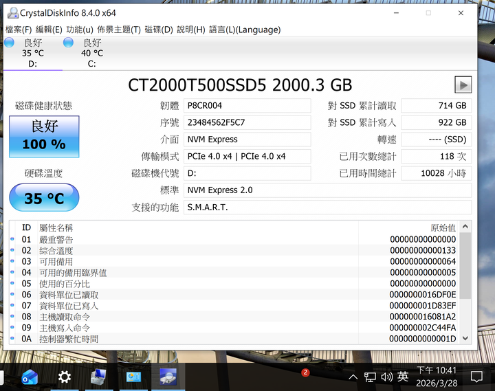495x391 pixels.
Task: Select the D: drive status tab
Action: tap(32, 54)
